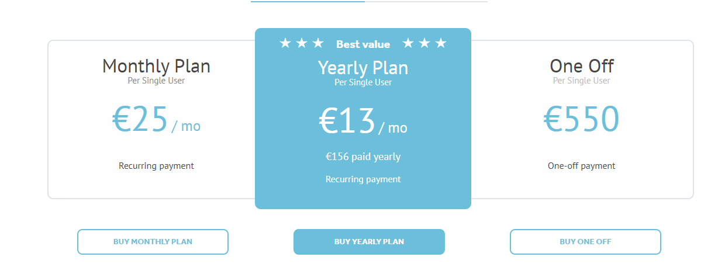
Task: Select the One Off heading
Action: point(582,65)
